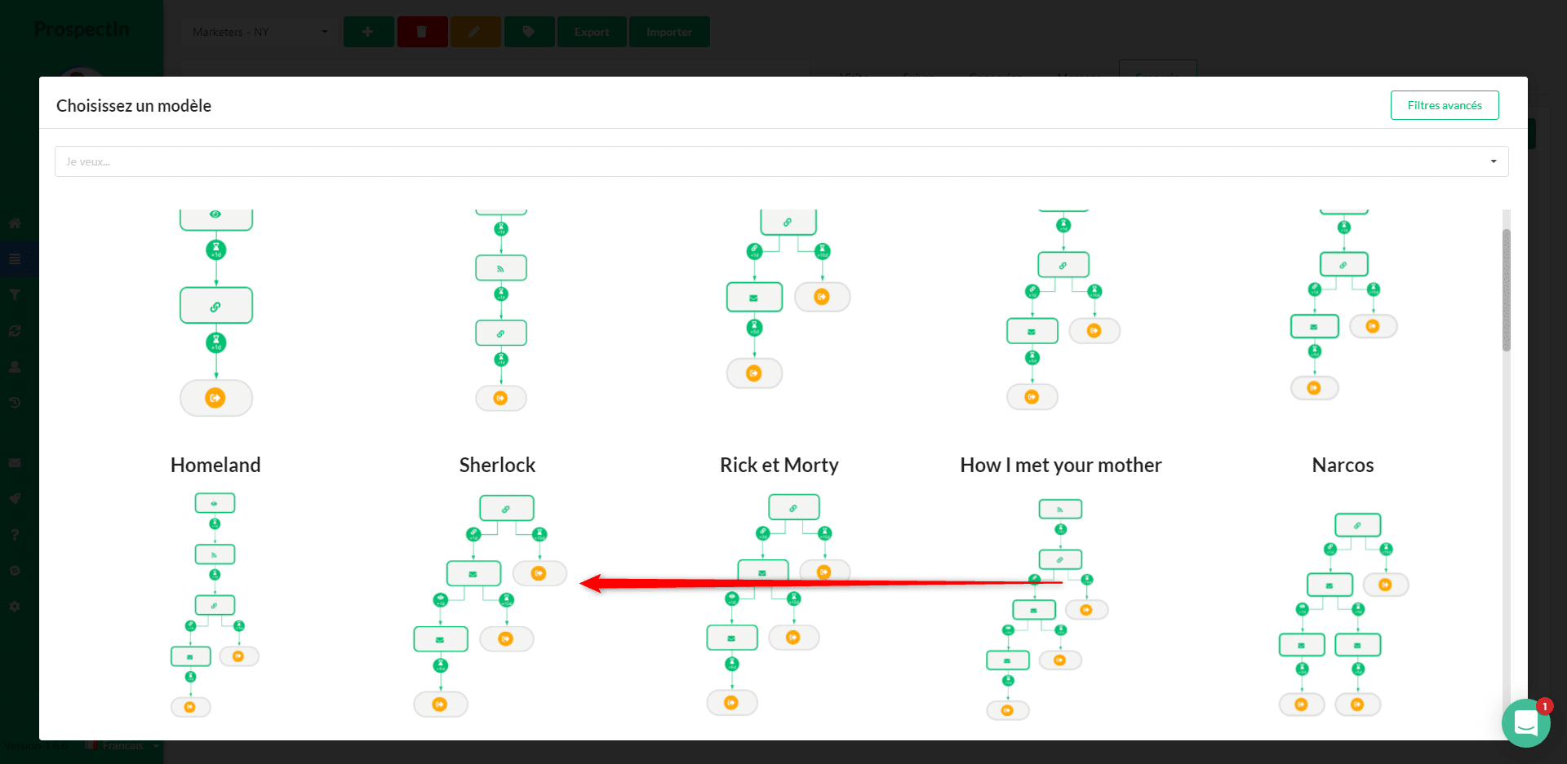
Task: Choose the template diagram above the Rick et Morty title
Action: coord(788,299)
